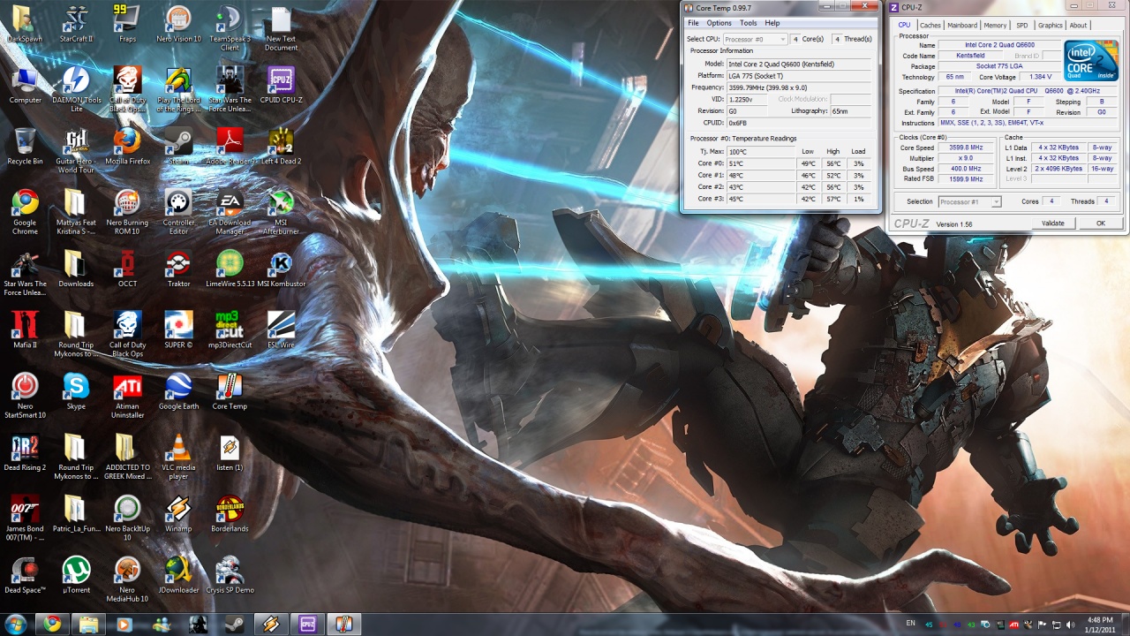Switch to the Mainboard tab in CPU-Z
The height and width of the screenshot is (636, 1130).
point(962,26)
